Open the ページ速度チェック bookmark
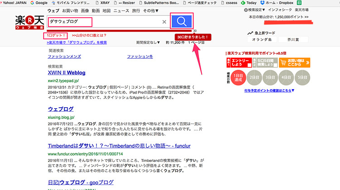 200,3
